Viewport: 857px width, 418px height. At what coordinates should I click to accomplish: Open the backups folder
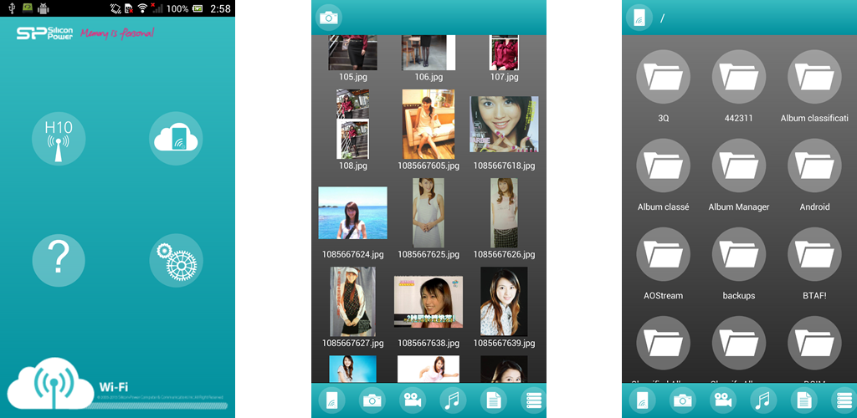739,255
